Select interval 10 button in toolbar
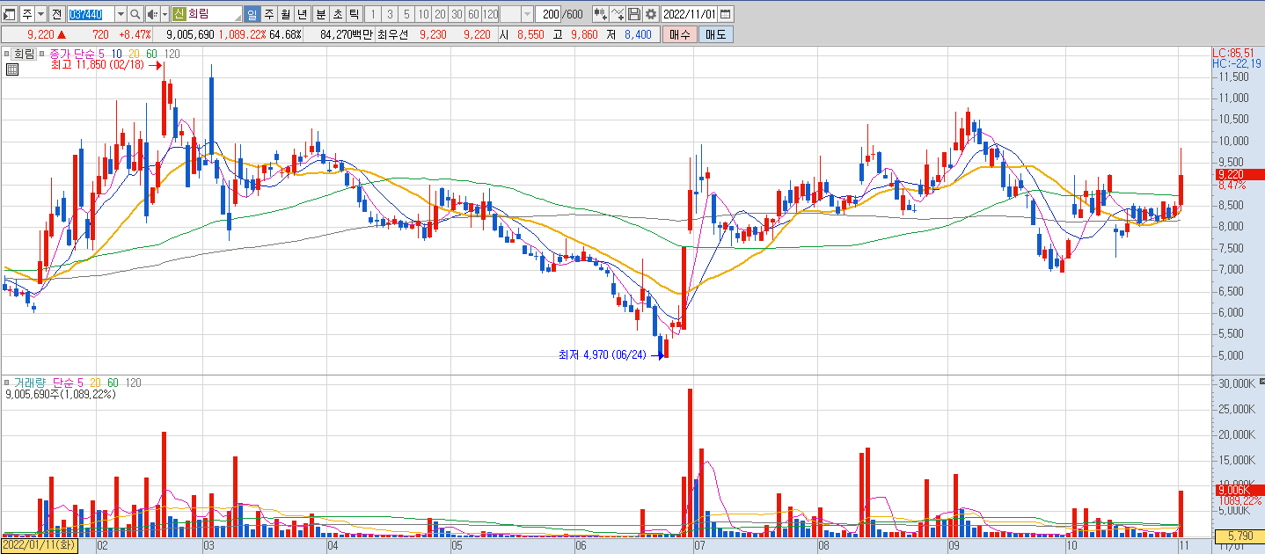This screenshot has width=1265, height=554. 423,14
